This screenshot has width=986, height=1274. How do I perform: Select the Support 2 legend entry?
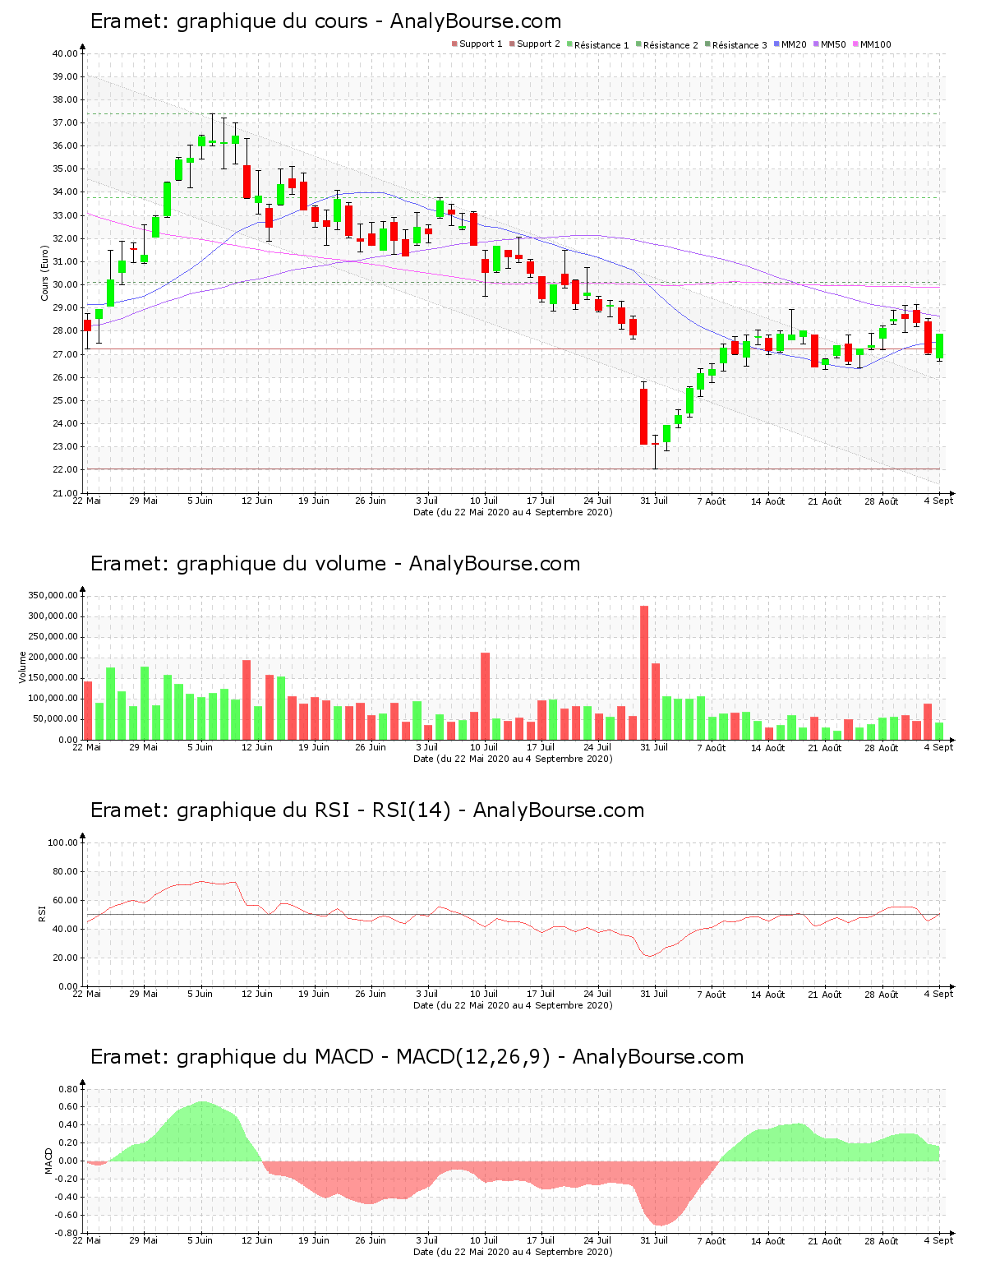tap(535, 44)
